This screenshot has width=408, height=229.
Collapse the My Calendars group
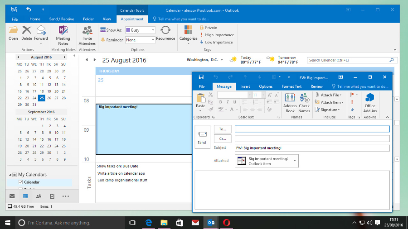tap(10, 175)
